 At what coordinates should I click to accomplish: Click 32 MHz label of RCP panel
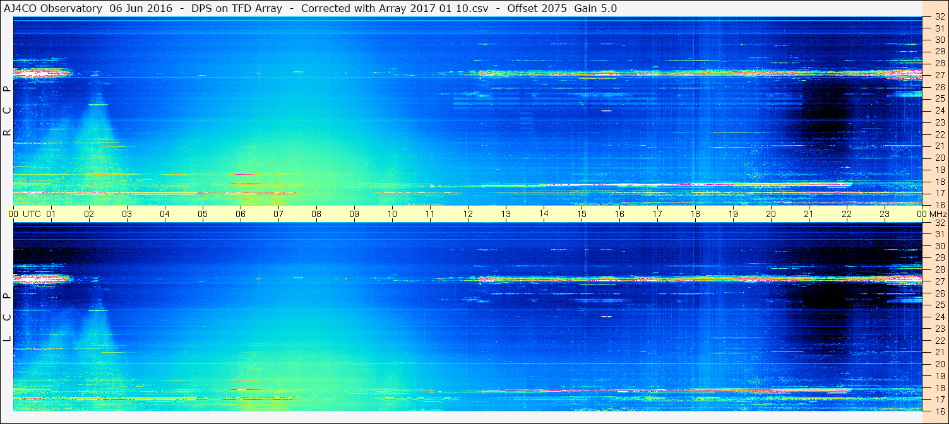click(x=940, y=17)
